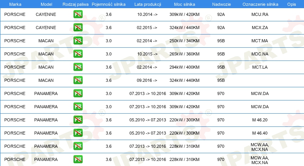Image resolution: width=304 pixels, height=166 pixels.
Task: Click the MACAN model cell in the MCT.MA row
Action: click(x=46, y=41)
